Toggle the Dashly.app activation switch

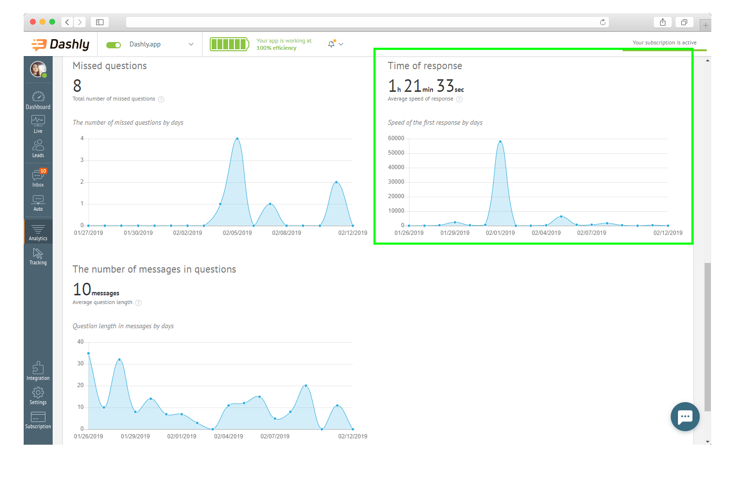[113, 44]
